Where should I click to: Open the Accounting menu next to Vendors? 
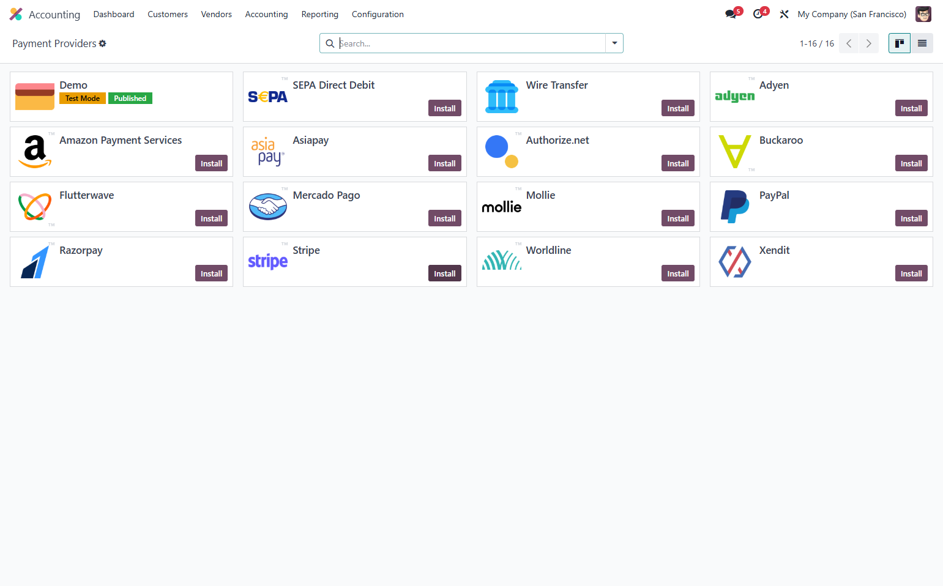pos(266,14)
